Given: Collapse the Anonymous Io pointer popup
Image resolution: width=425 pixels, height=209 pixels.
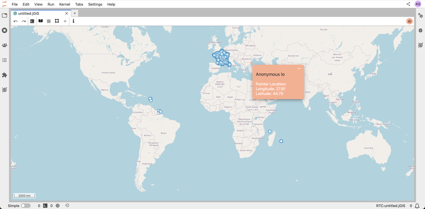Looking at the screenshot, I should coord(299,69).
